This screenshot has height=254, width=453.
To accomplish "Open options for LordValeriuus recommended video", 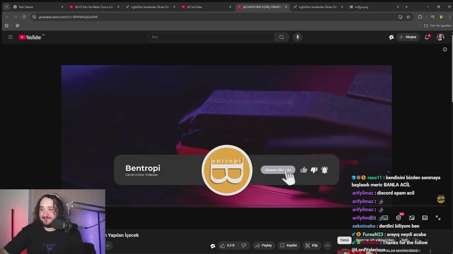I will [x=430, y=251].
